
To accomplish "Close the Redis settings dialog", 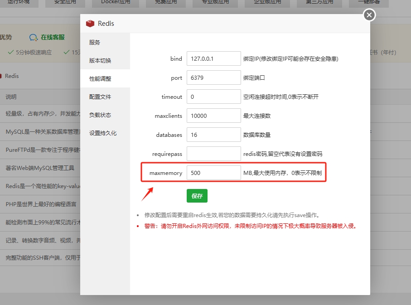I will 369,15.
